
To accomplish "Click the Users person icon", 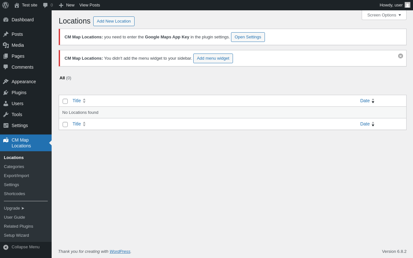I will click(6, 104).
